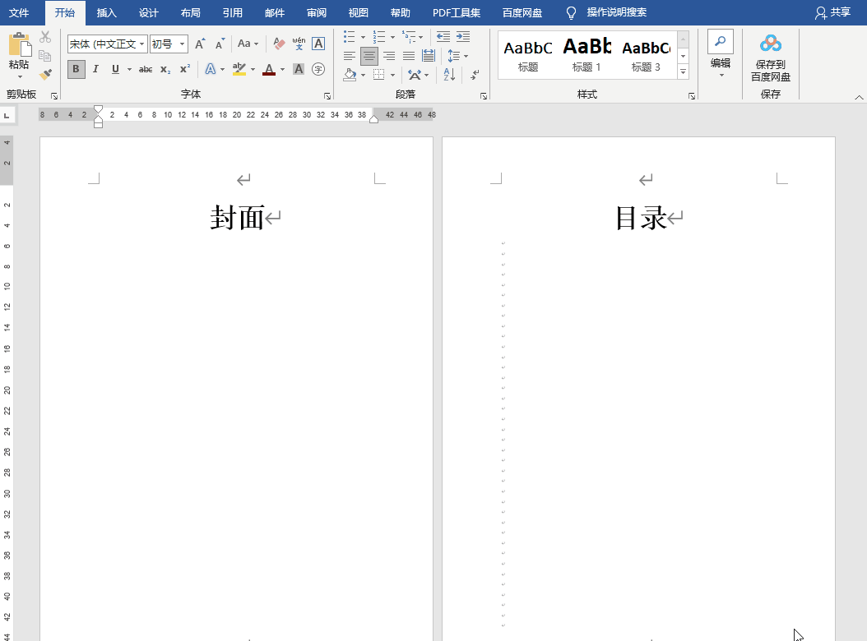The height and width of the screenshot is (641, 867).
Task: Click the 操作说明搜索 search box
Action: click(x=616, y=12)
